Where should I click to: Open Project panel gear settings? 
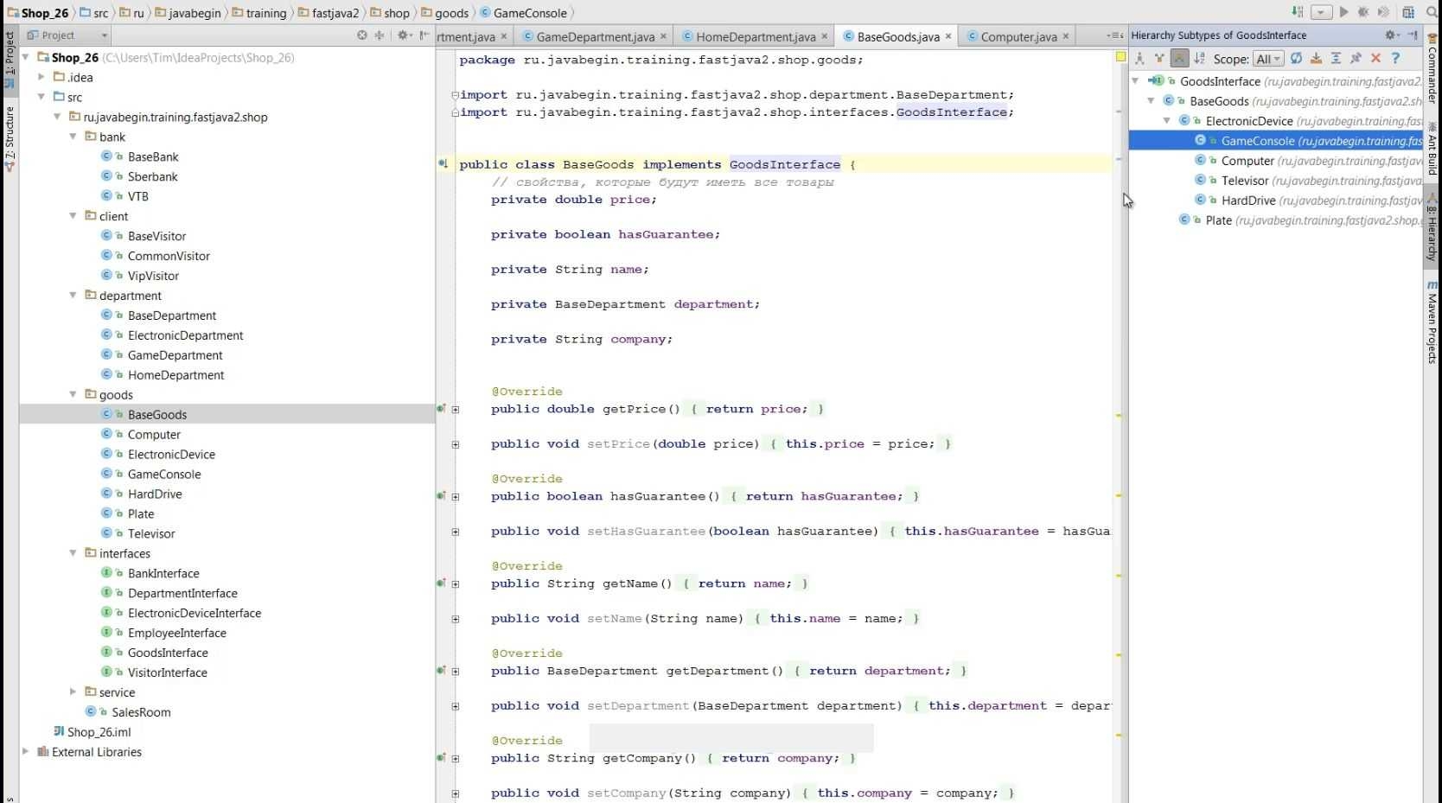(403, 35)
